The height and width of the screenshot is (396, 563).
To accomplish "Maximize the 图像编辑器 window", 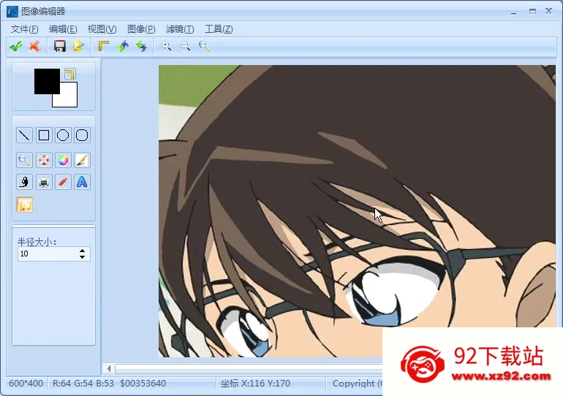I will [532, 12].
